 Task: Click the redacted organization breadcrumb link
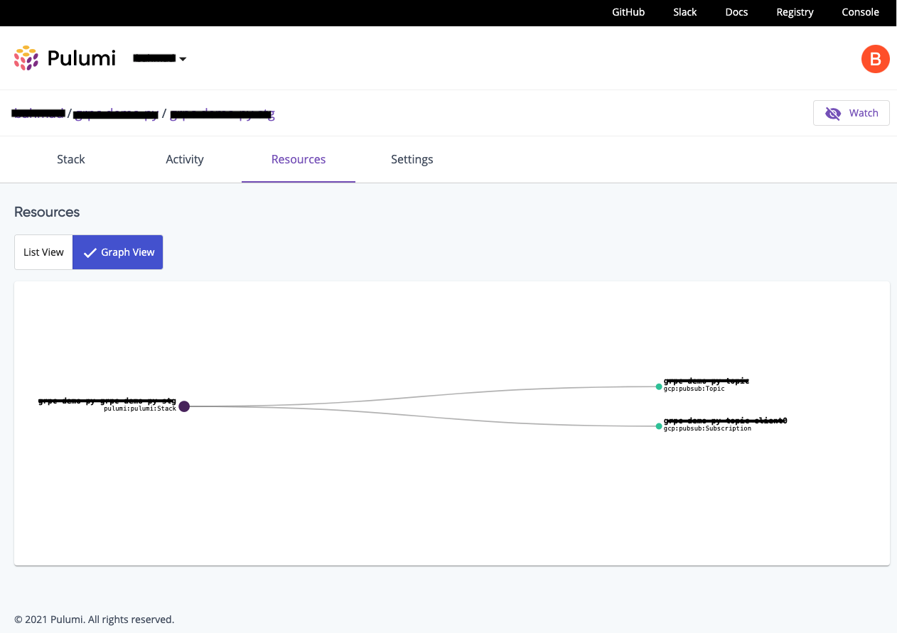[x=39, y=113]
